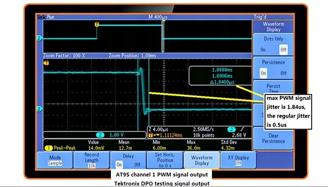The height and width of the screenshot is (187, 328).
Task: Click the channel 2 ground marker in overview
Action: pos(39,38)
